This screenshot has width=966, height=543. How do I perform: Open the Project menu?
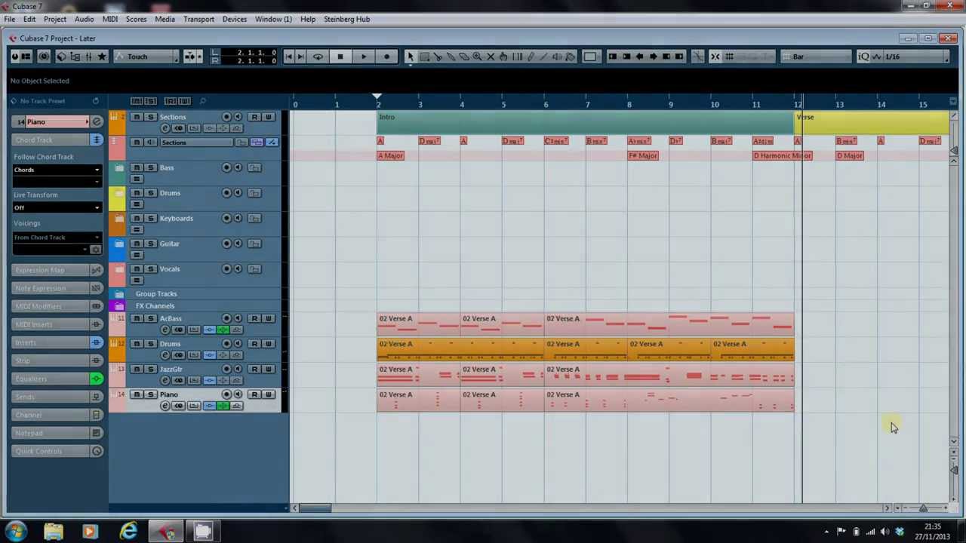[54, 19]
